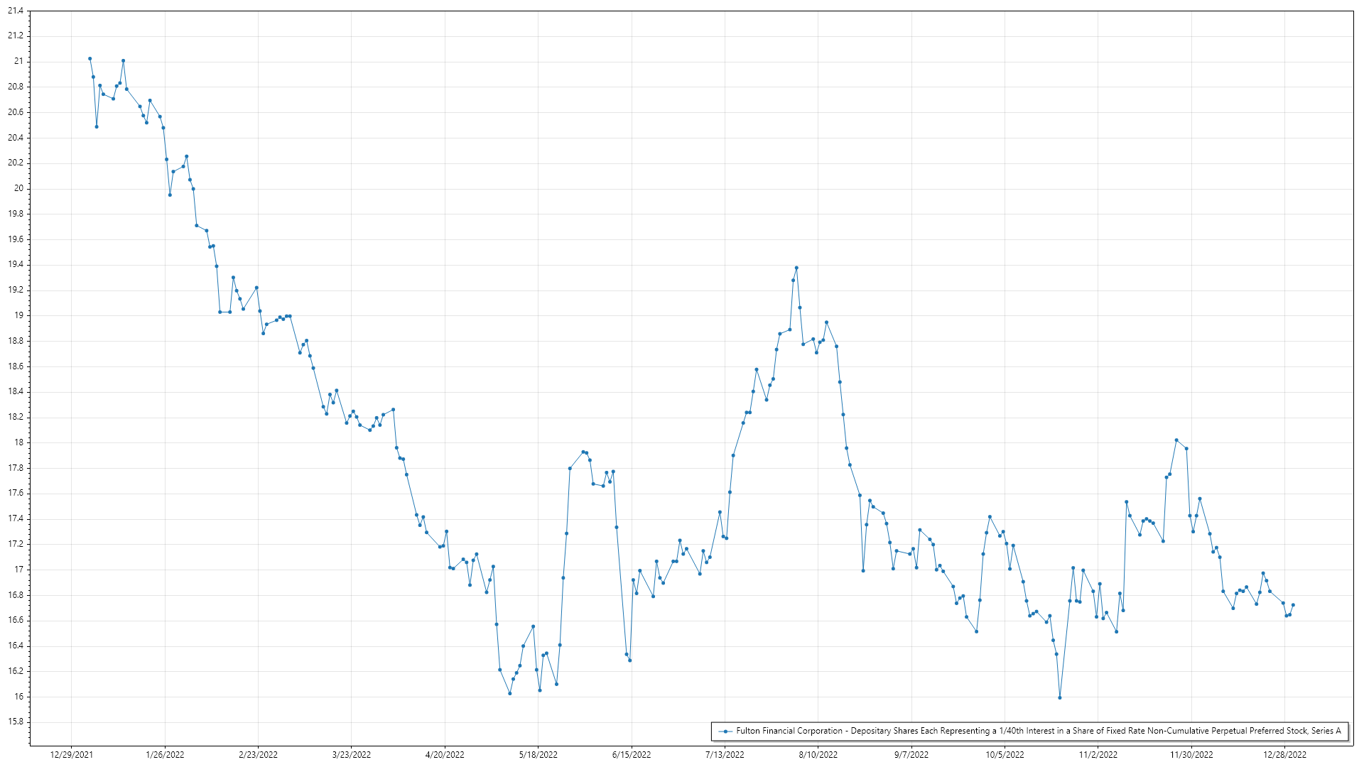This screenshot has height=767, width=1364.
Task: Click the 11/30/2022 x-axis date label
Action: click(x=1191, y=754)
